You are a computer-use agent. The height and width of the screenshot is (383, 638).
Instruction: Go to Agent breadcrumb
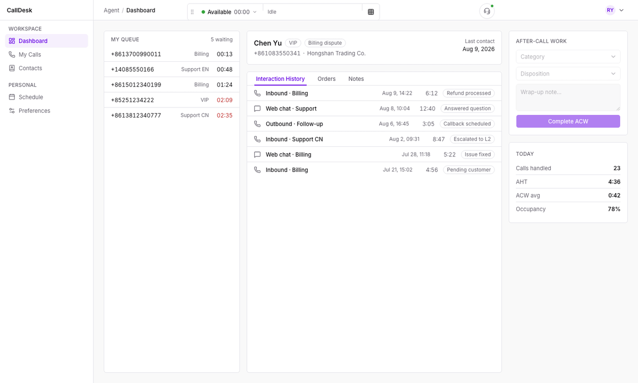(x=112, y=10)
